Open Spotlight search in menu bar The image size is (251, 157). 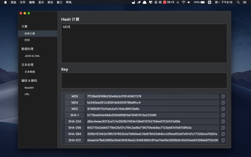pos(238,2)
